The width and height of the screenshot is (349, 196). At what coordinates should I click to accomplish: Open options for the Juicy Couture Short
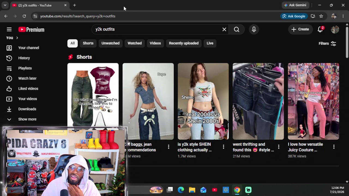tap(334, 147)
